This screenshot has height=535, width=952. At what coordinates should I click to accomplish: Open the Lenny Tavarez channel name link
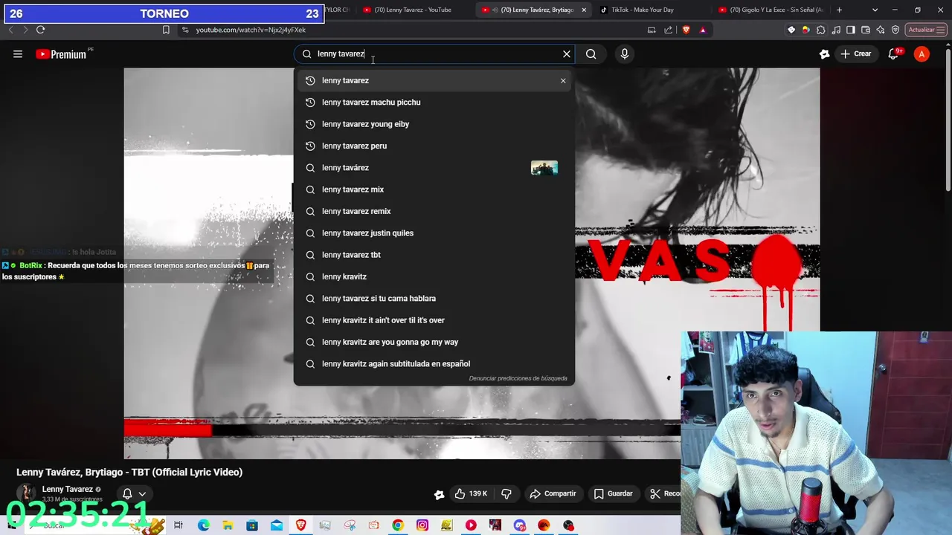pos(68,489)
